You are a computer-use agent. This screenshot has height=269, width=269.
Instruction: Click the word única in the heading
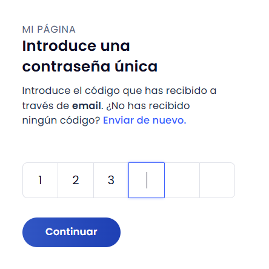click(x=136, y=65)
